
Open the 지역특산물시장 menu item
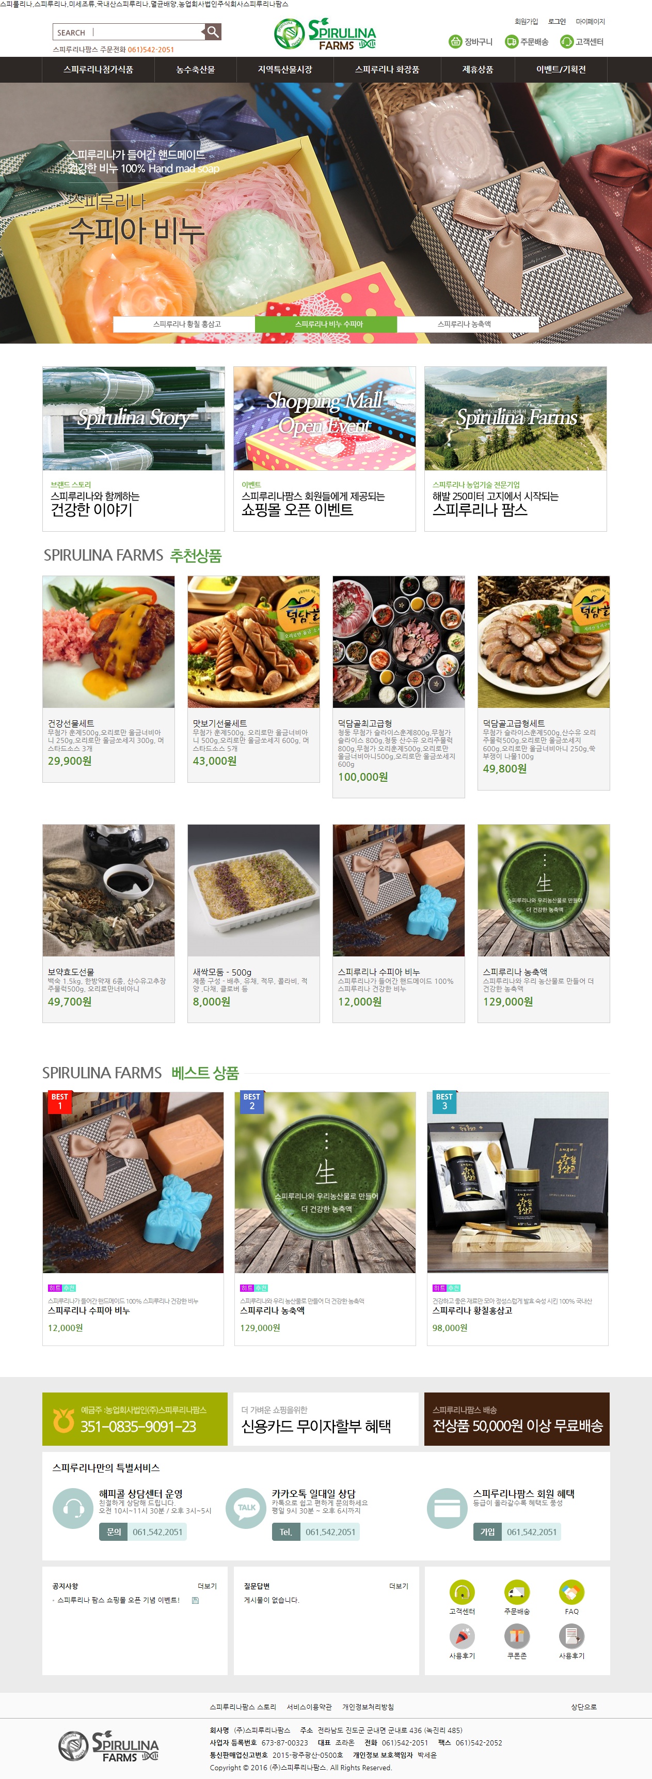coord(285,70)
